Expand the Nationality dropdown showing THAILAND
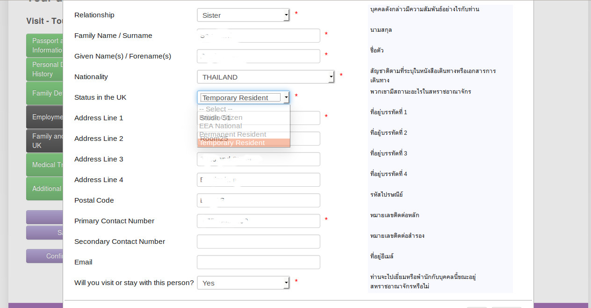 [x=266, y=77]
